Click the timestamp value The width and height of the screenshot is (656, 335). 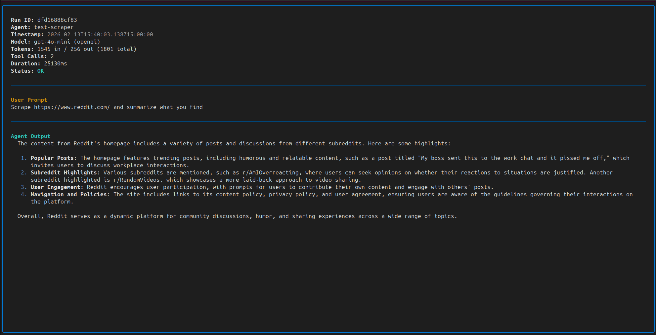pyautogui.click(x=100, y=34)
